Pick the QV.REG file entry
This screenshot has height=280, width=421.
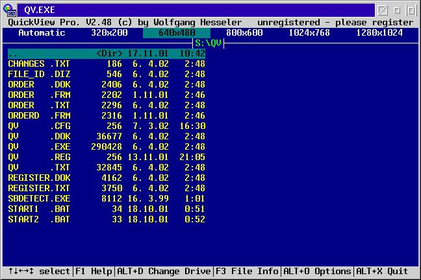[x=107, y=157]
